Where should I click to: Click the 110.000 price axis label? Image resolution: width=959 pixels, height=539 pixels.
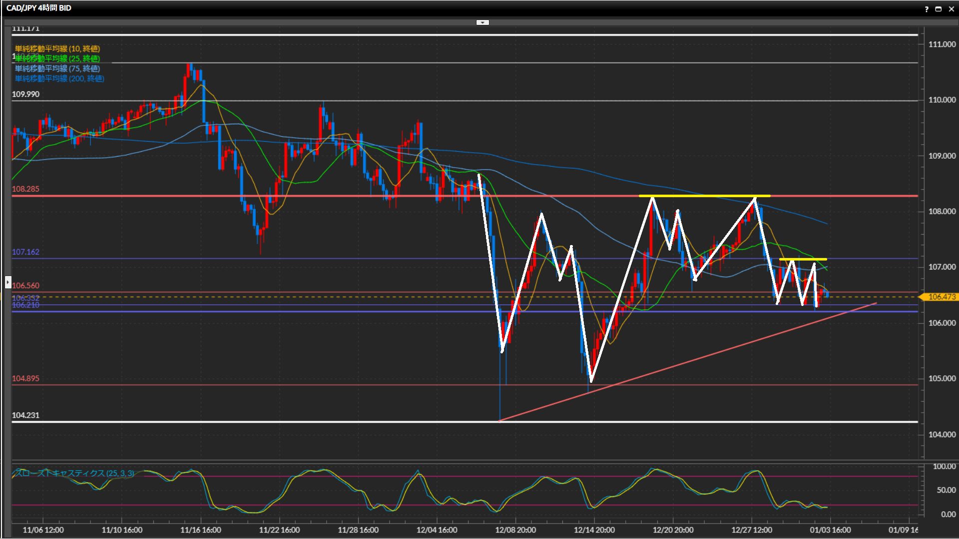pyautogui.click(x=942, y=100)
